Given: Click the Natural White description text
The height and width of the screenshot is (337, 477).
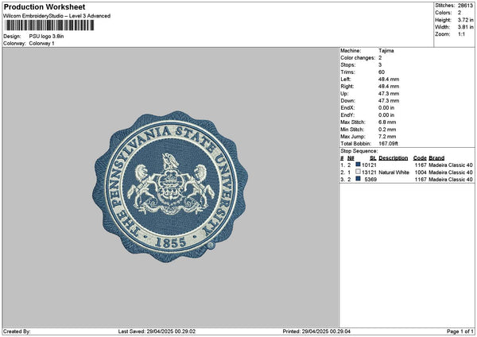Looking at the screenshot, I should [394, 172].
